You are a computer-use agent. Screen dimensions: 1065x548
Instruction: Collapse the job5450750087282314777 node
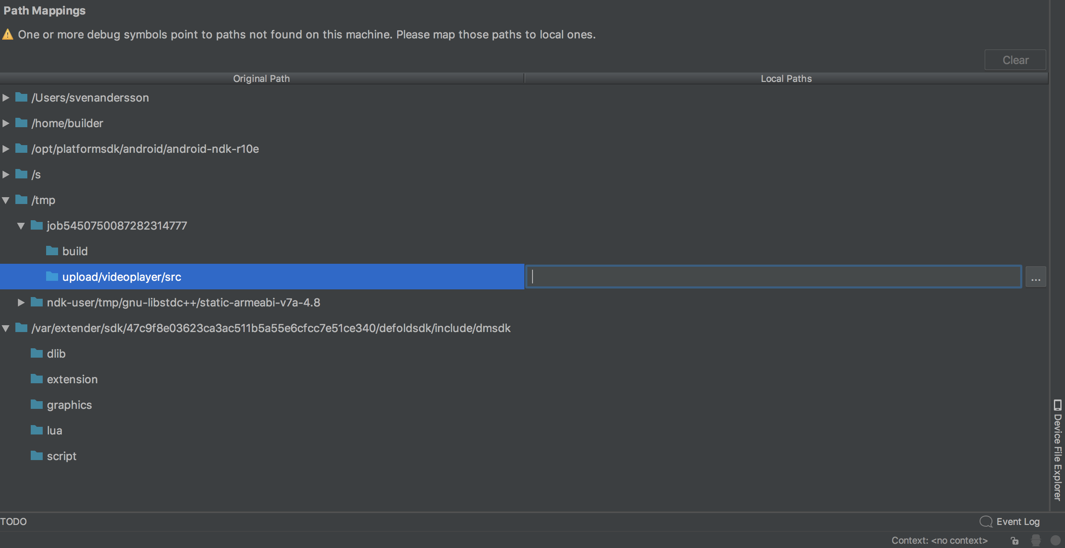(21, 226)
